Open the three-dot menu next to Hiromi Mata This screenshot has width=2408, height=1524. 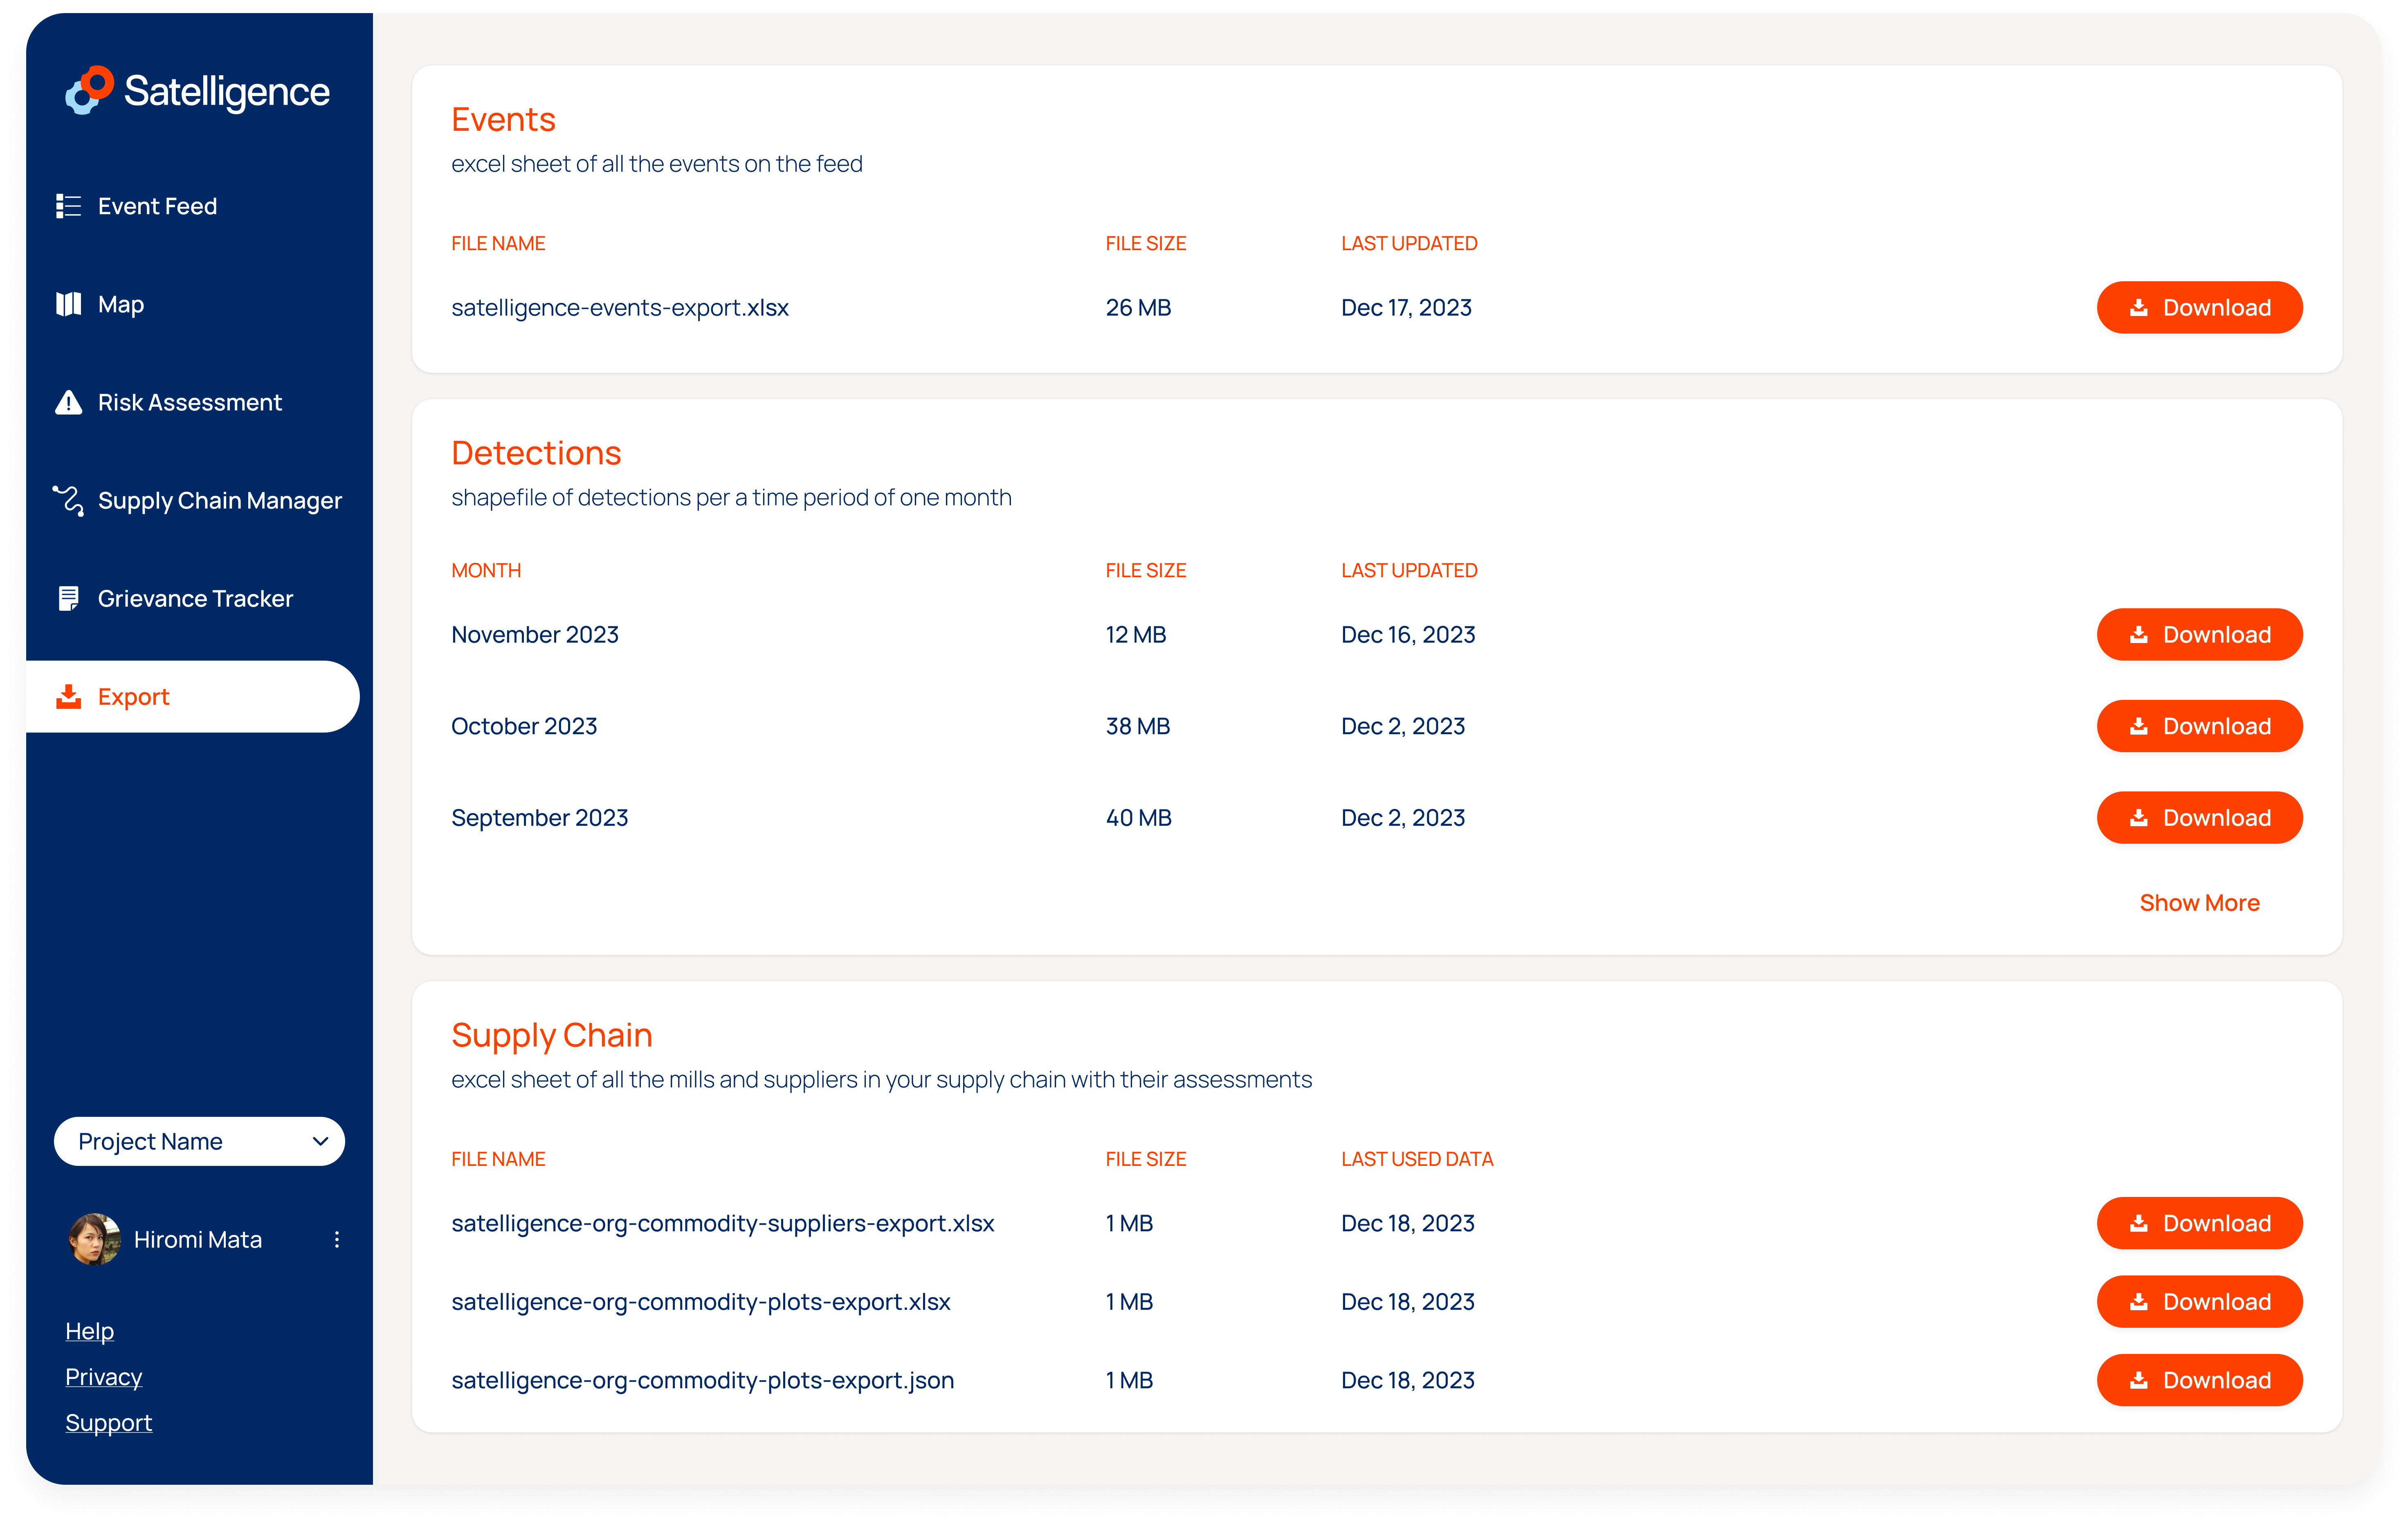337,1239
